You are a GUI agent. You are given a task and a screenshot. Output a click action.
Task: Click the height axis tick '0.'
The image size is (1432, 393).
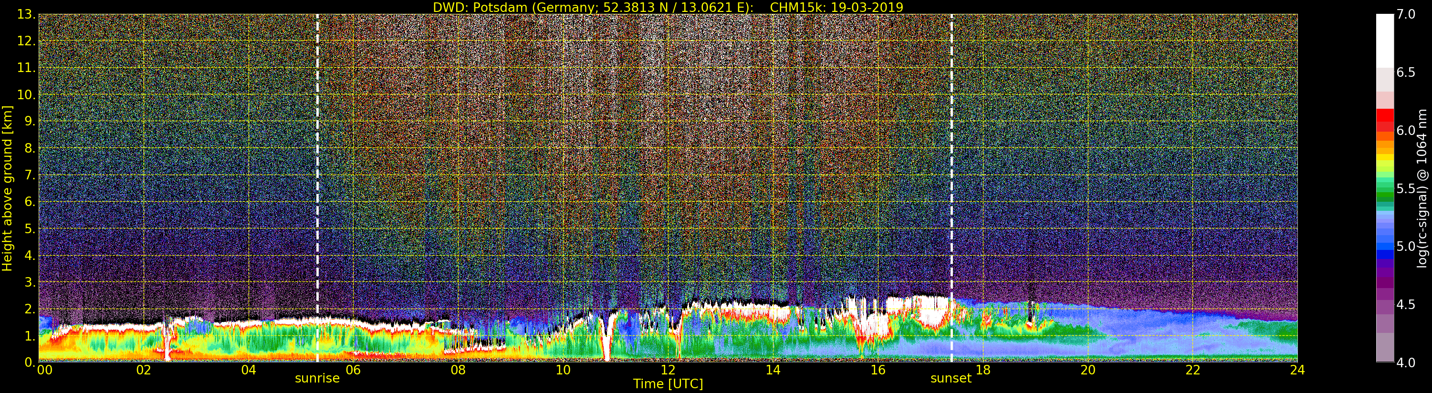tap(30, 362)
